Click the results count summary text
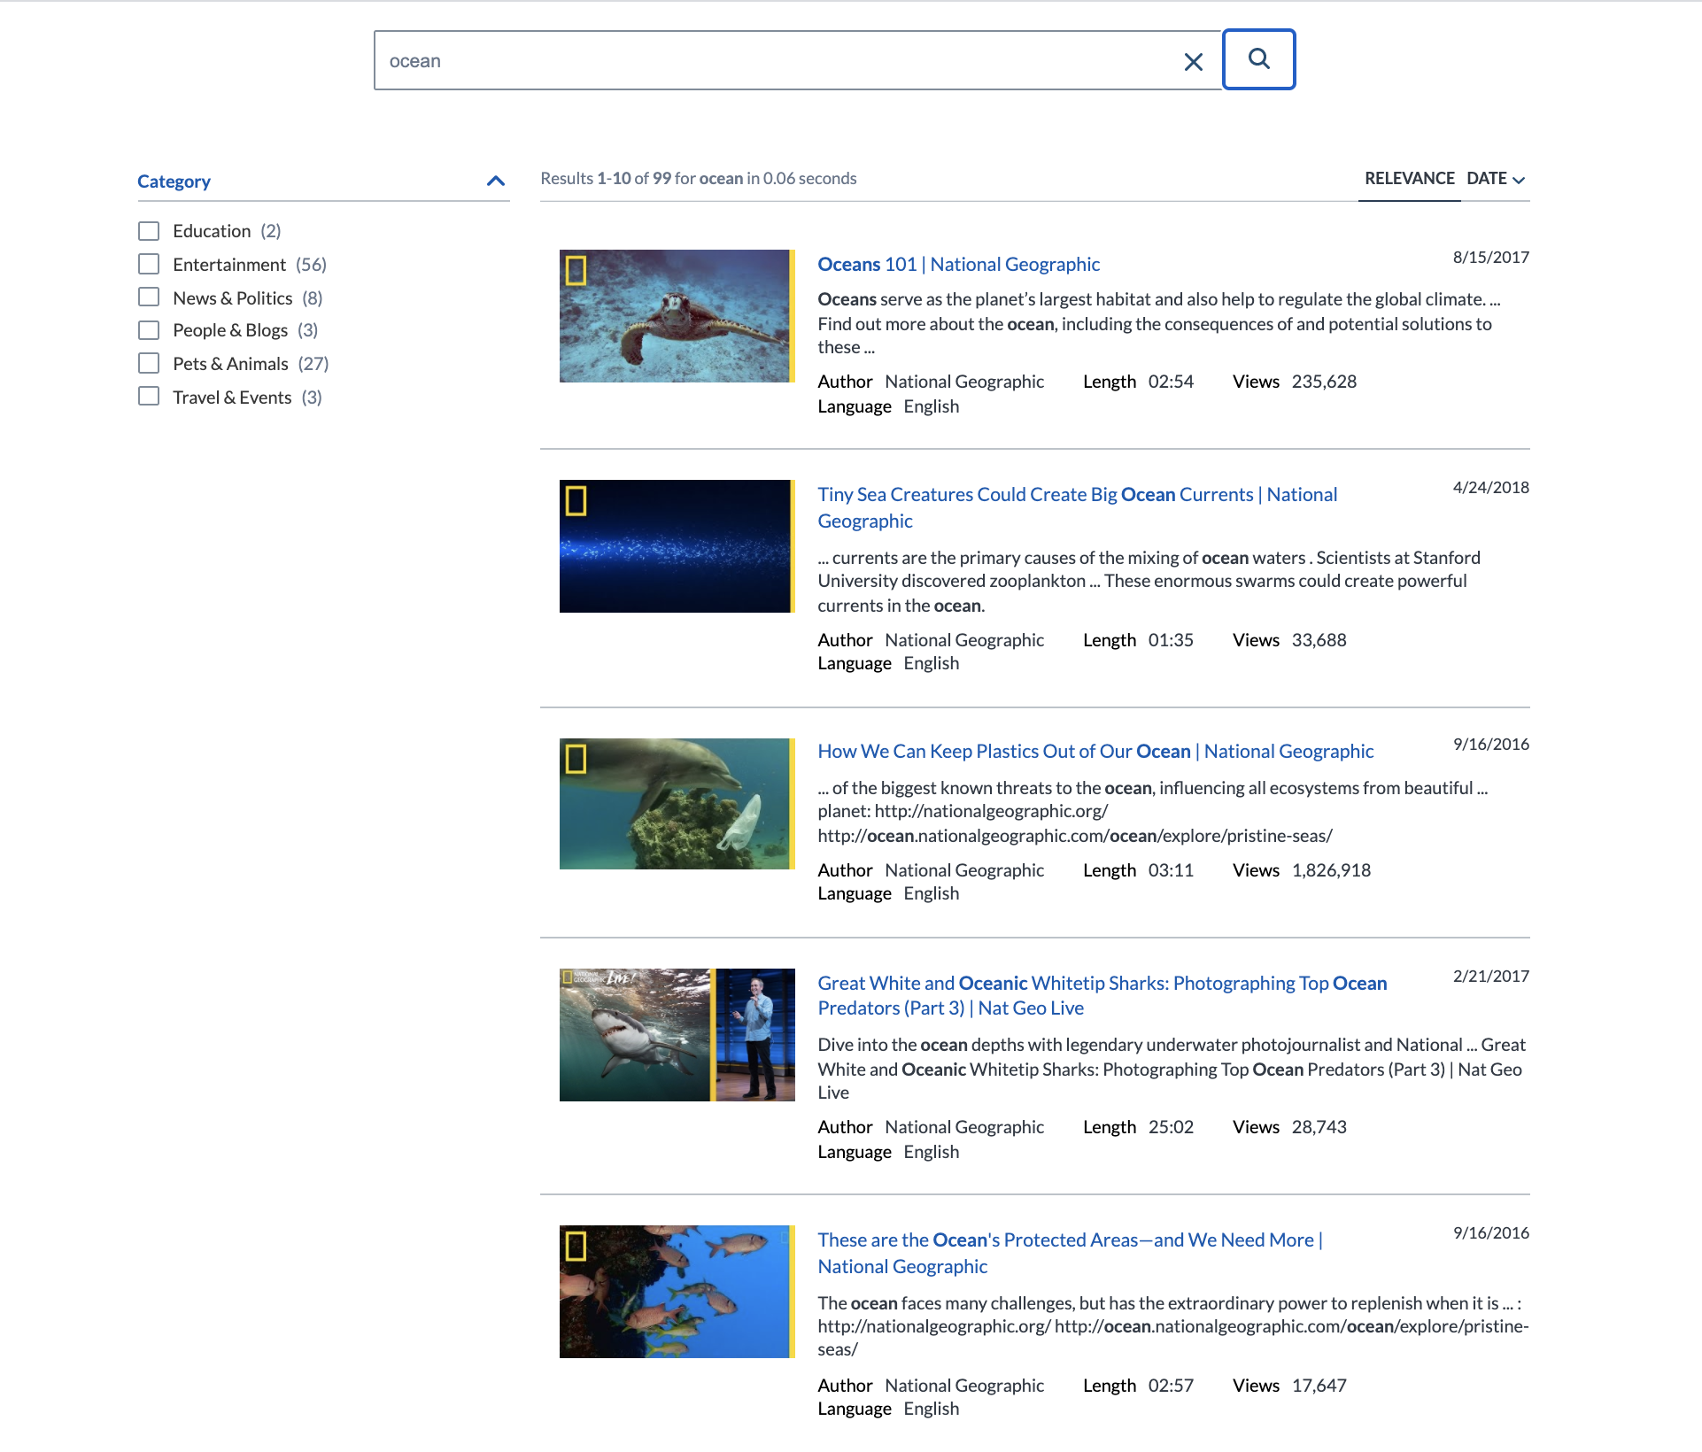The width and height of the screenshot is (1702, 1452). pyautogui.click(x=699, y=178)
